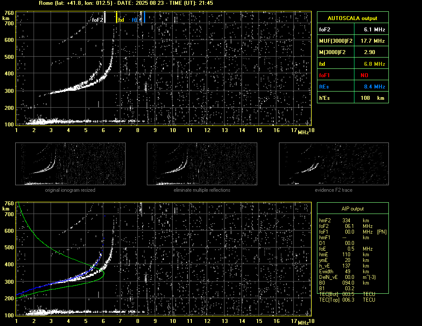Select the 'hmF1' row in AIP output
Screen dimensions: 422x326
(x=344, y=238)
